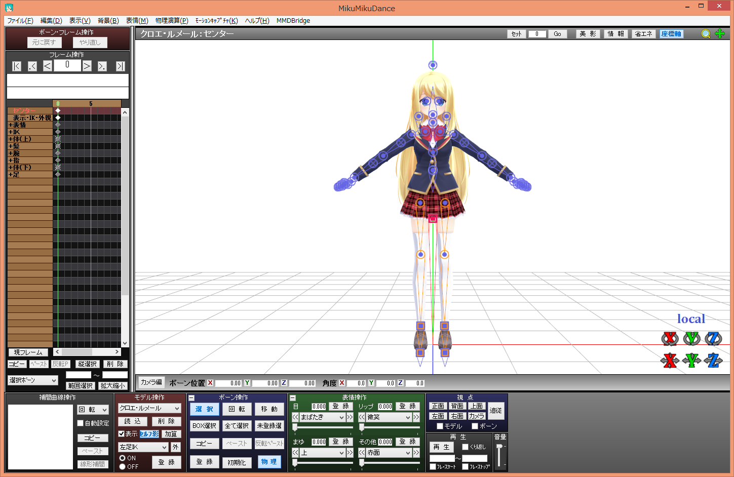
Task: Click the magnifier zoom icon in viewport
Action: pyautogui.click(x=706, y=33)
